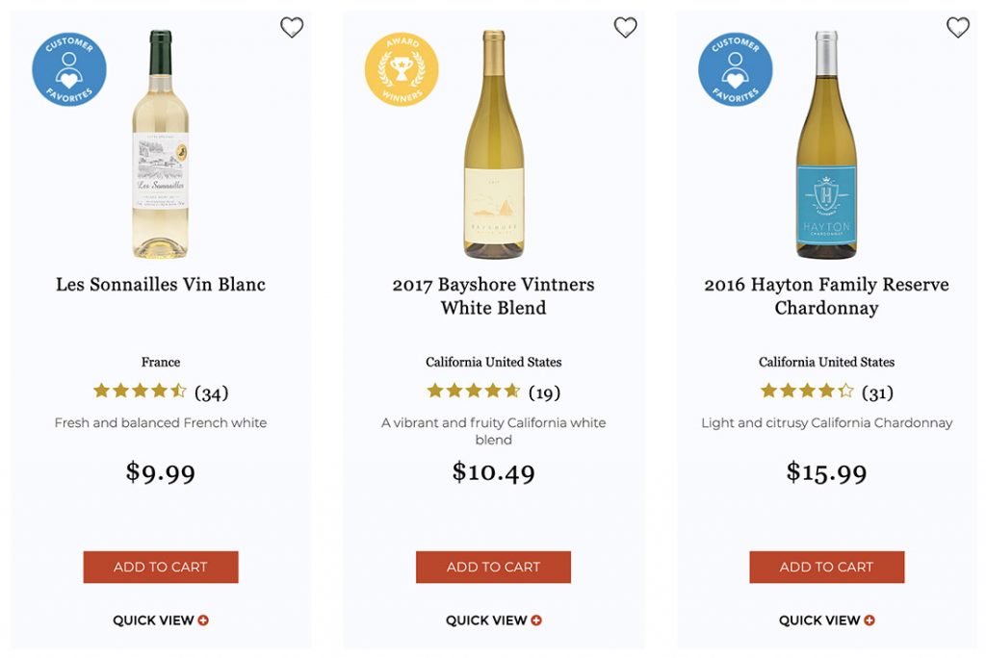Toggle the wishlist heart on Bayshore Vintners

pyautogui.click(x=625, y=28)
